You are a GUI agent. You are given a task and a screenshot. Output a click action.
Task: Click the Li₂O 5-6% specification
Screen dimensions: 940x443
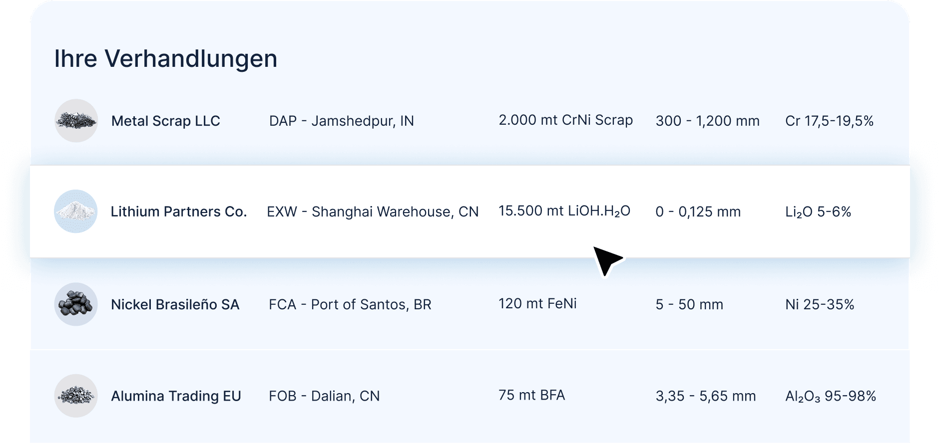coord(818,212)
